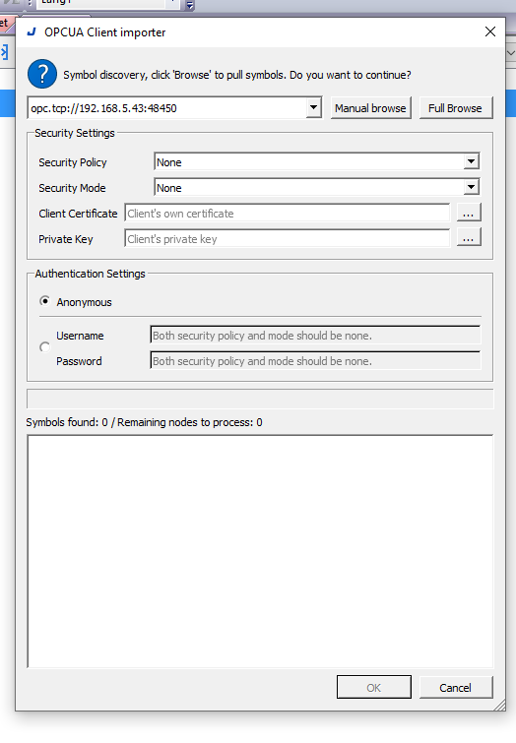Click the Manual browse button

pyautogui.click(x=370, y=108)
